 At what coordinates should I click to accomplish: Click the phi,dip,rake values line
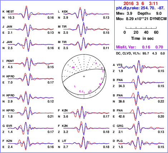[140, 8]
